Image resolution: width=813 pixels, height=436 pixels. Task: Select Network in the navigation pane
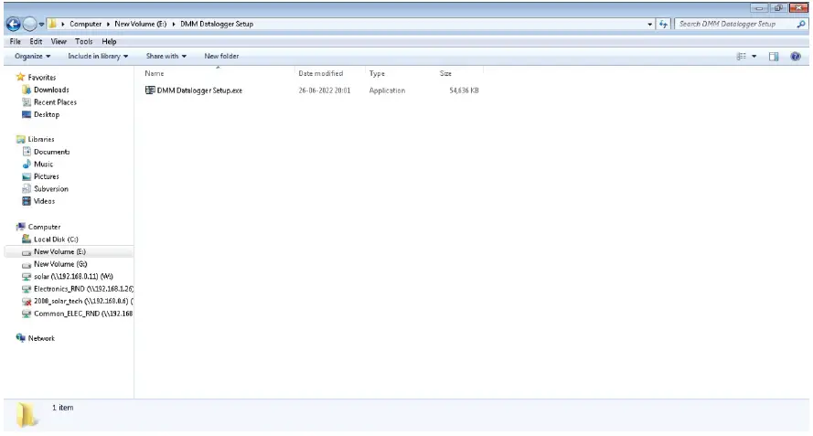[41, 338]
